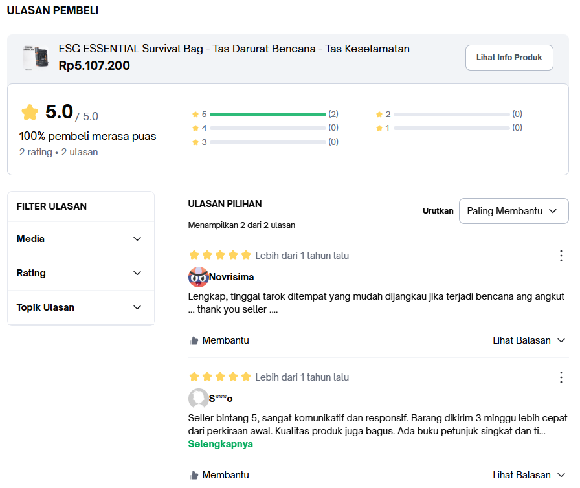Open three-dot menu on Novrisima's review
Image resolution: width=580 pixels, height=488 pixels.
point(561,256)
